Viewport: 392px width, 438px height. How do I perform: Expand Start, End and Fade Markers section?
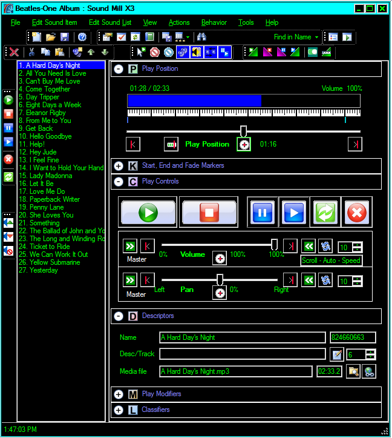click(x=119, y=166)
